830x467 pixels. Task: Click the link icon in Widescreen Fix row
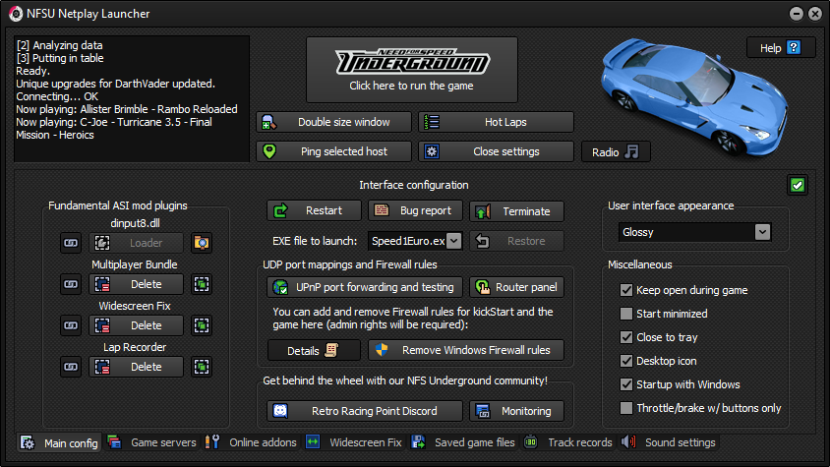(x=71, y=325)
